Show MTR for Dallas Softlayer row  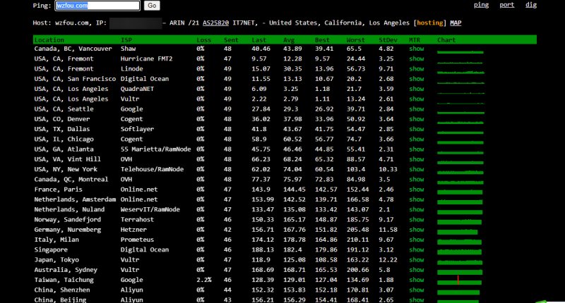tap(416, 129)
